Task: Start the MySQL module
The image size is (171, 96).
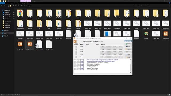Action: tap(103, 49)
